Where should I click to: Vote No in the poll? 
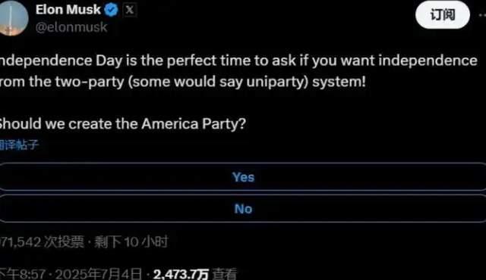(243, 209)
